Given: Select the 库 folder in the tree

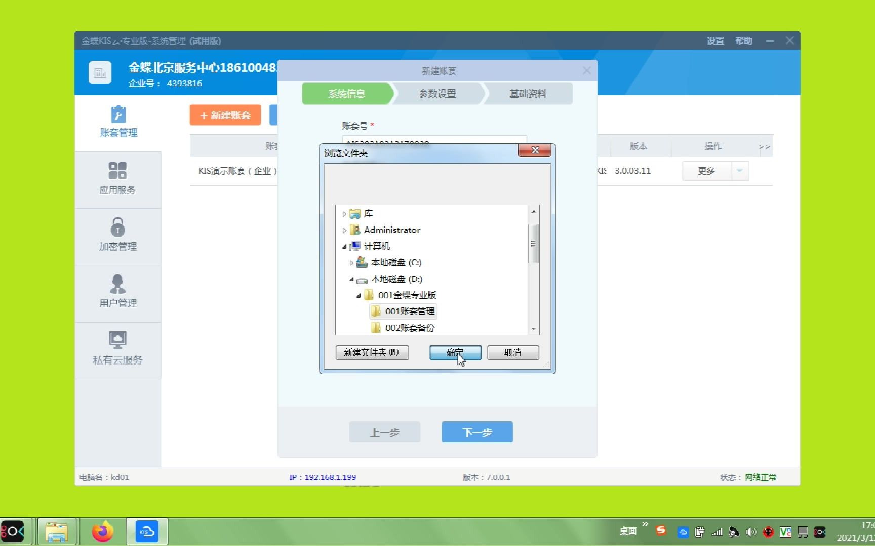Looking at the screenshot, I should click(368, 214).
